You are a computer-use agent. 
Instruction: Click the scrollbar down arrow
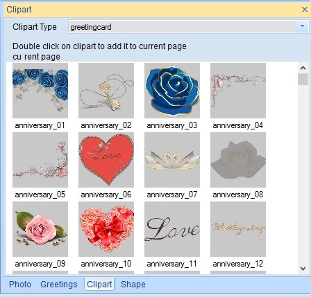[303, 269]
